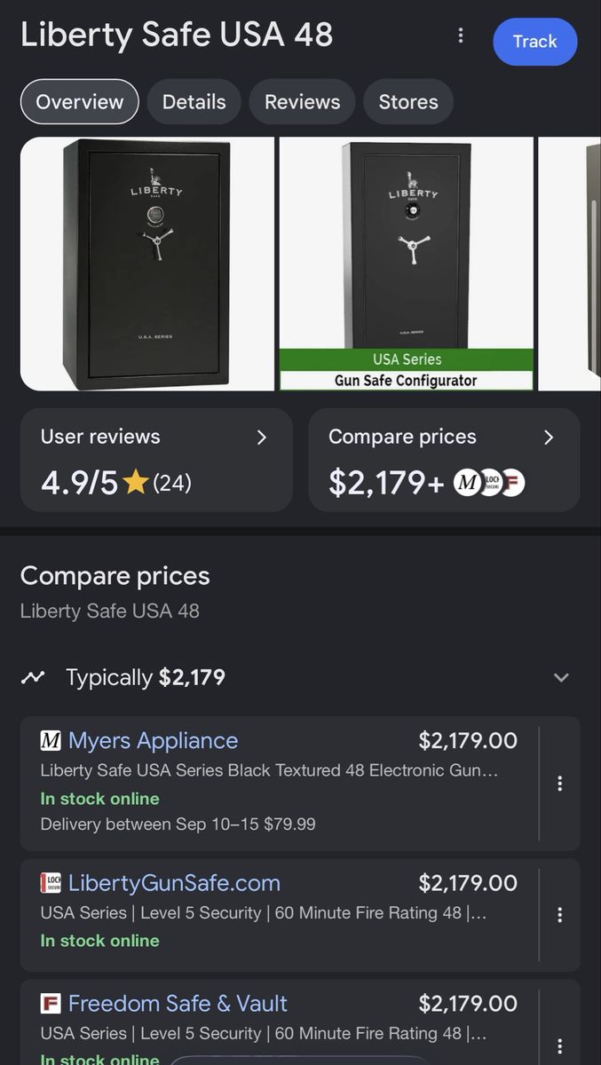The width and height of the screenshot is (601, 1065).
Task: Open more options for LibertyGunSafe.com listing
Action: tap(559, 915)
